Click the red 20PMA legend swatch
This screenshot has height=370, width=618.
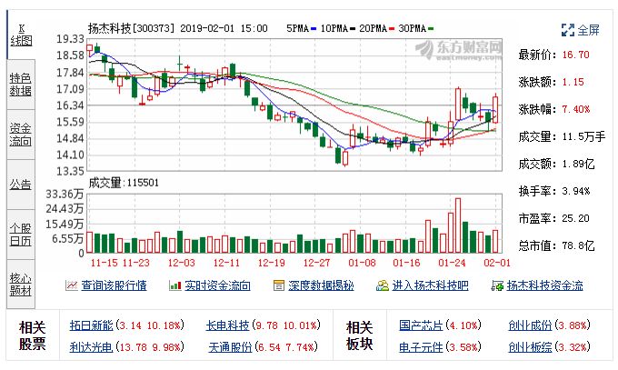(x=392, y=29)
